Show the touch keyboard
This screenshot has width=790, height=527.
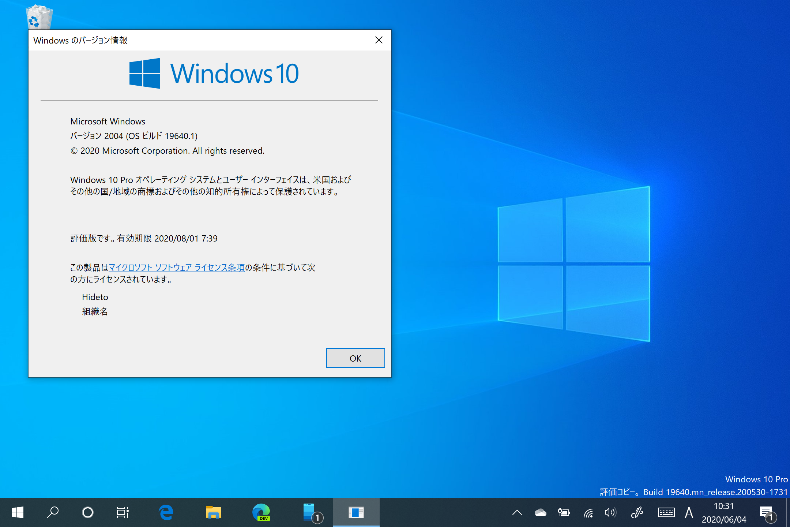(666, 512)
